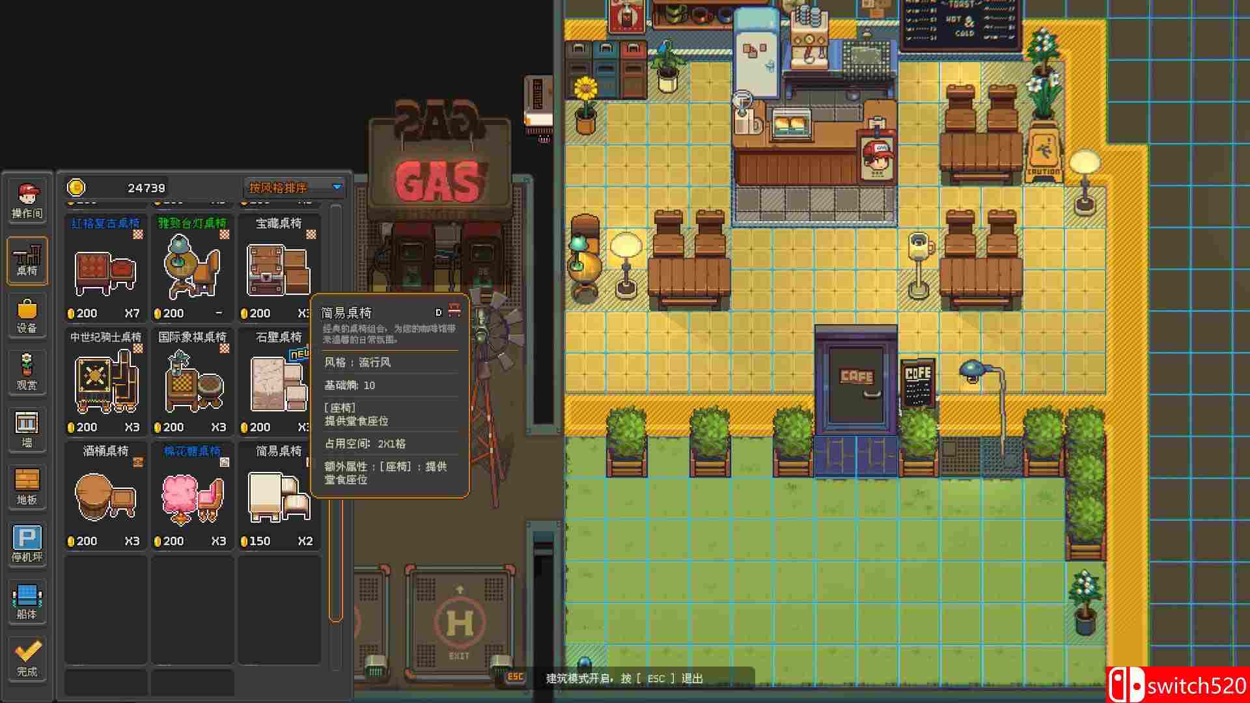Select the 雅致台灯桌椅 lamp table item
1250x703 pixels.
(x=191, y=267)
